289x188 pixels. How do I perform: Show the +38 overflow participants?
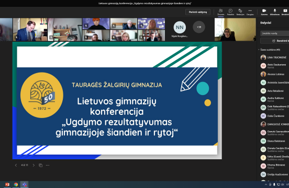[x=199, y=27]
